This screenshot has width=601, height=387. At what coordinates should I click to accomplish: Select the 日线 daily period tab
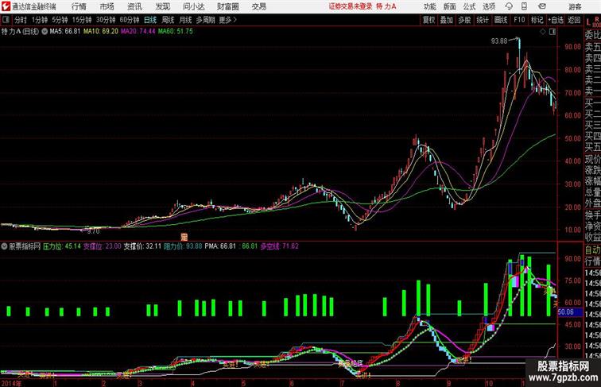tap(150, 20)
